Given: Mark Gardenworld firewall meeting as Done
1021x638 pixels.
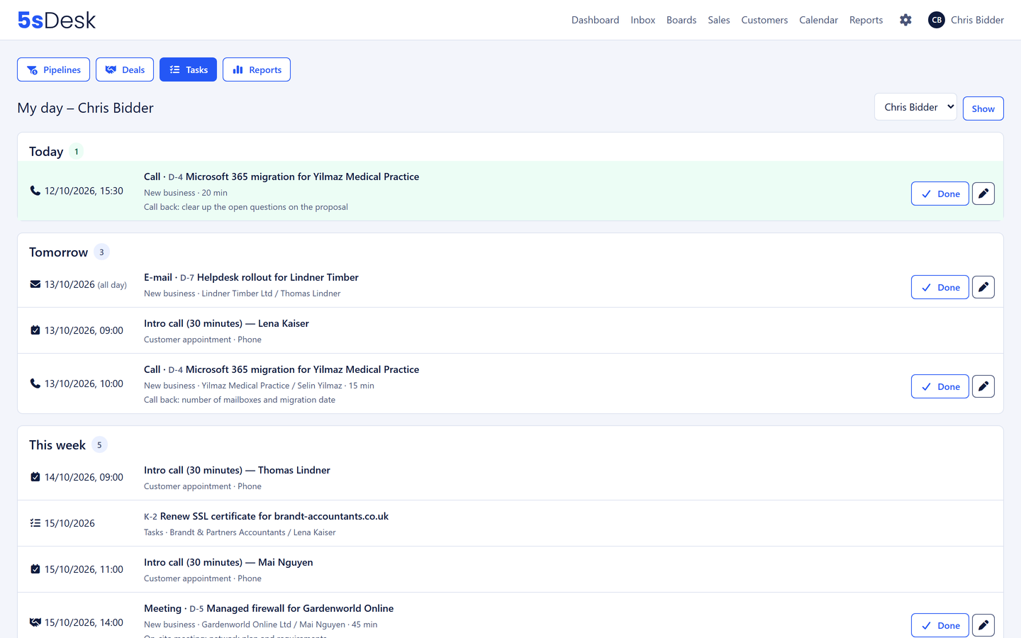Looking at the screenshot, I should coord(939,625).
